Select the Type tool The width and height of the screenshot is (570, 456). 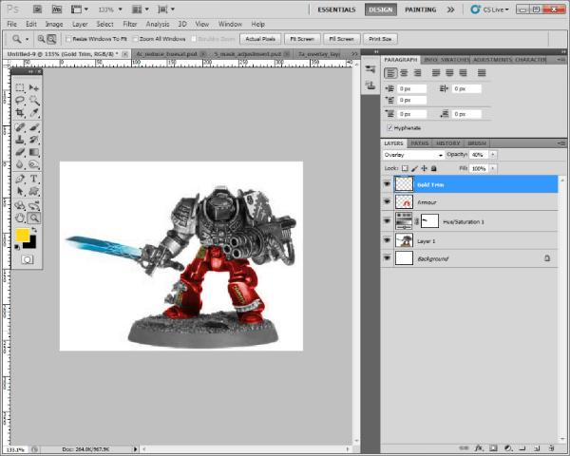[x=34, y=178]
